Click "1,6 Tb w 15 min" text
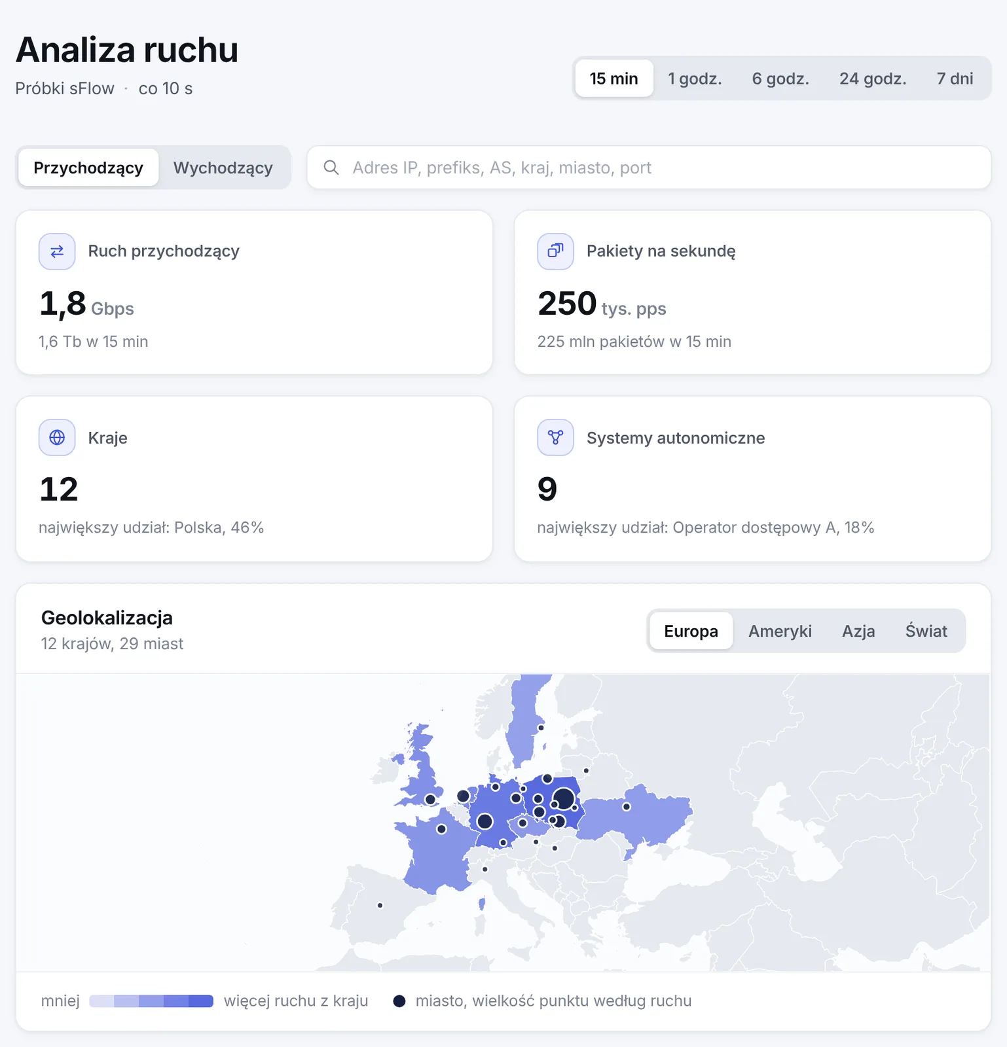Screen dimensions: 1007x1047 pyautogui.click(x=93, y=342)
